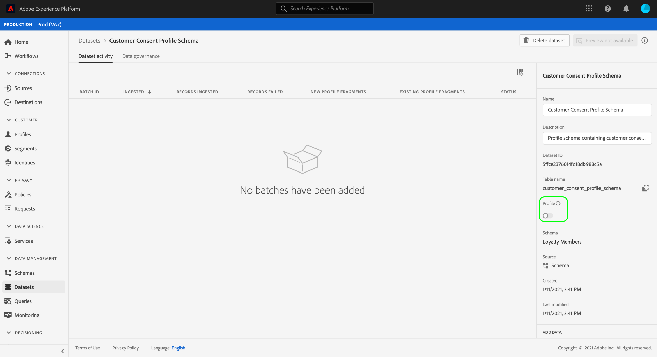Click the Requests icon in sidebar

(8, 209)
